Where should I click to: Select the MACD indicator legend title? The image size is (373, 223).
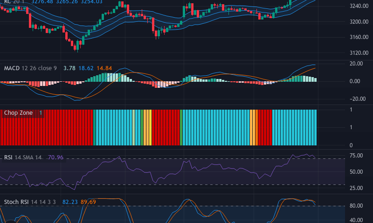click(x=12, y=68)
